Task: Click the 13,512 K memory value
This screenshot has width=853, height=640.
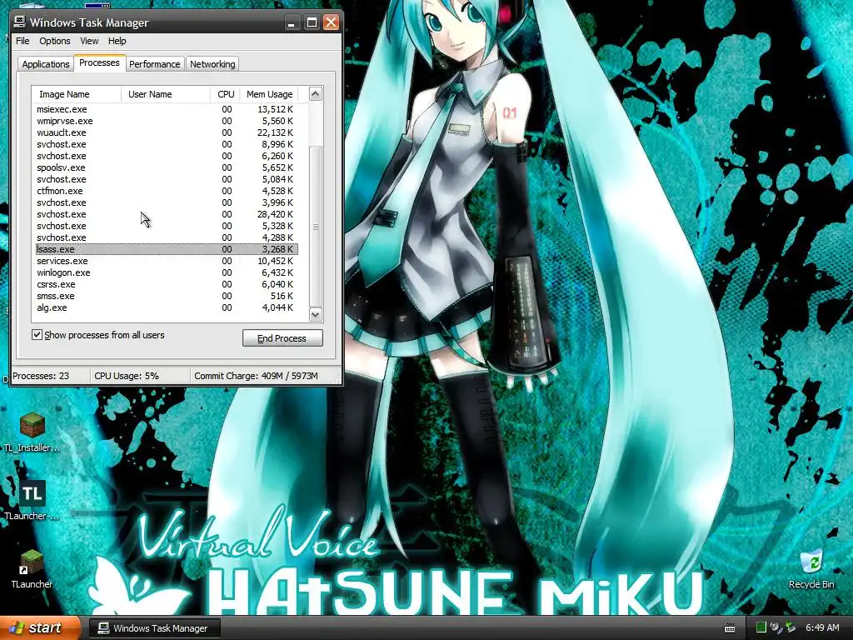Action: [275, 109]
